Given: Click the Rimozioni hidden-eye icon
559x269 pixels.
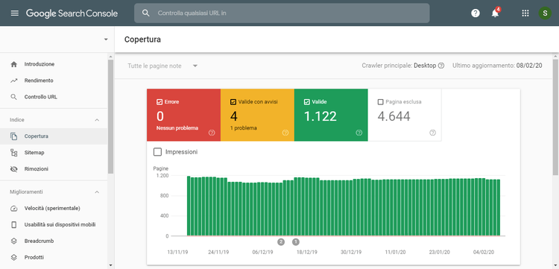Looking at the screenshot, I should click(x=14, y=169).
